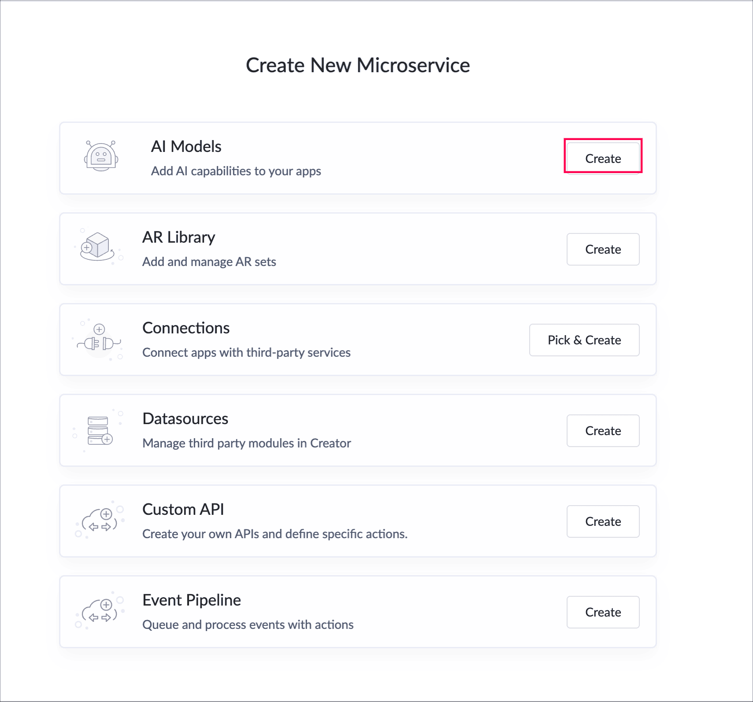Click the Event Pipeline cloud icon
This screenshot has width=753, height=702.
tap(100, 611)
